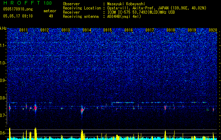
Task: Click the meteor echo just before 0918
Action: 165,108
